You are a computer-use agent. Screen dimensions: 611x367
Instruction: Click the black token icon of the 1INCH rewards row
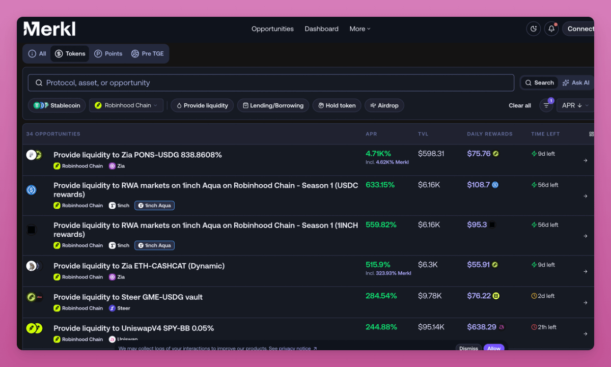click(32, 230)
